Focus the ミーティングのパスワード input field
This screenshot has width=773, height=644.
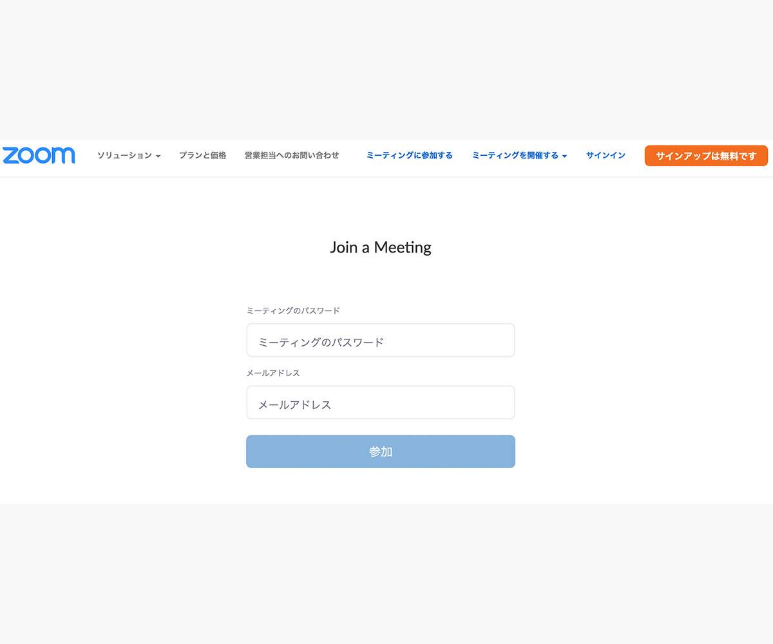click(380, 340)
